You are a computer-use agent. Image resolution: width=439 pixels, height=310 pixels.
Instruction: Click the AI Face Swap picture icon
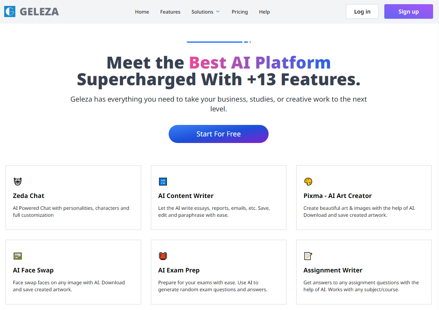pos(17,256)
